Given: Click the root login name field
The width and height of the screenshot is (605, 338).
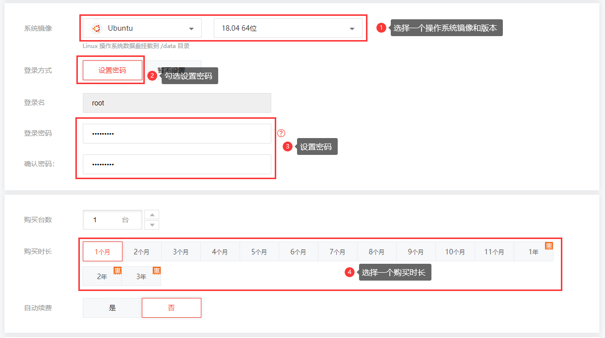Looking at the screenshot, I should click(177, 103).
